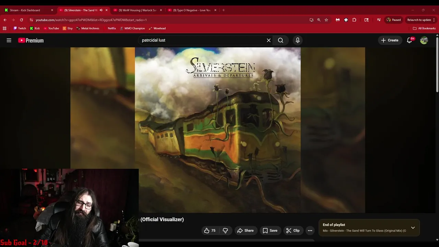Close the WoW Housing tab
The image size is (439, 247).
tap(161, 10)
